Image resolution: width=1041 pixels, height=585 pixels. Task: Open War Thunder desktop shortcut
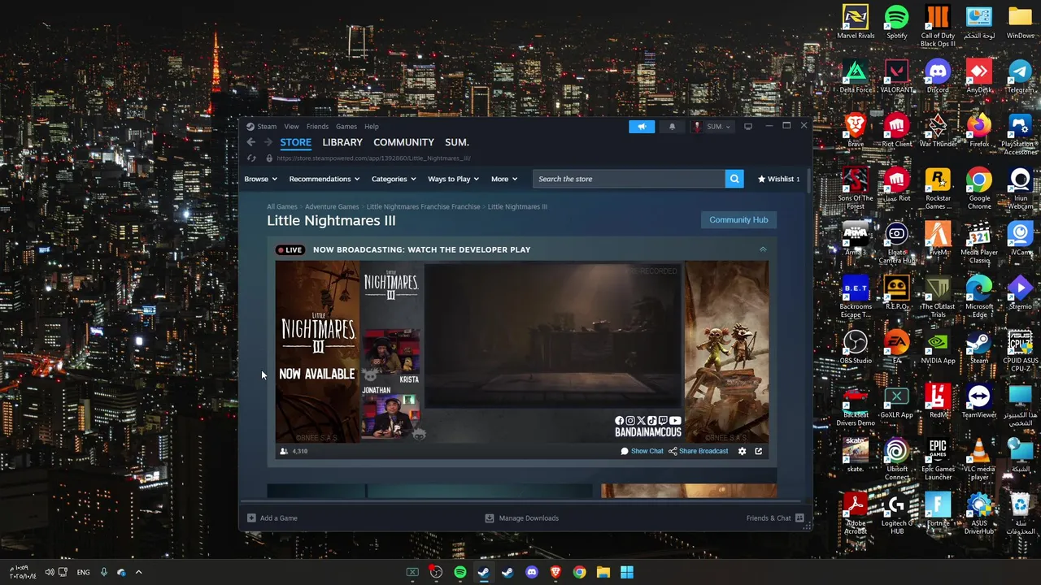coord(938,130)
